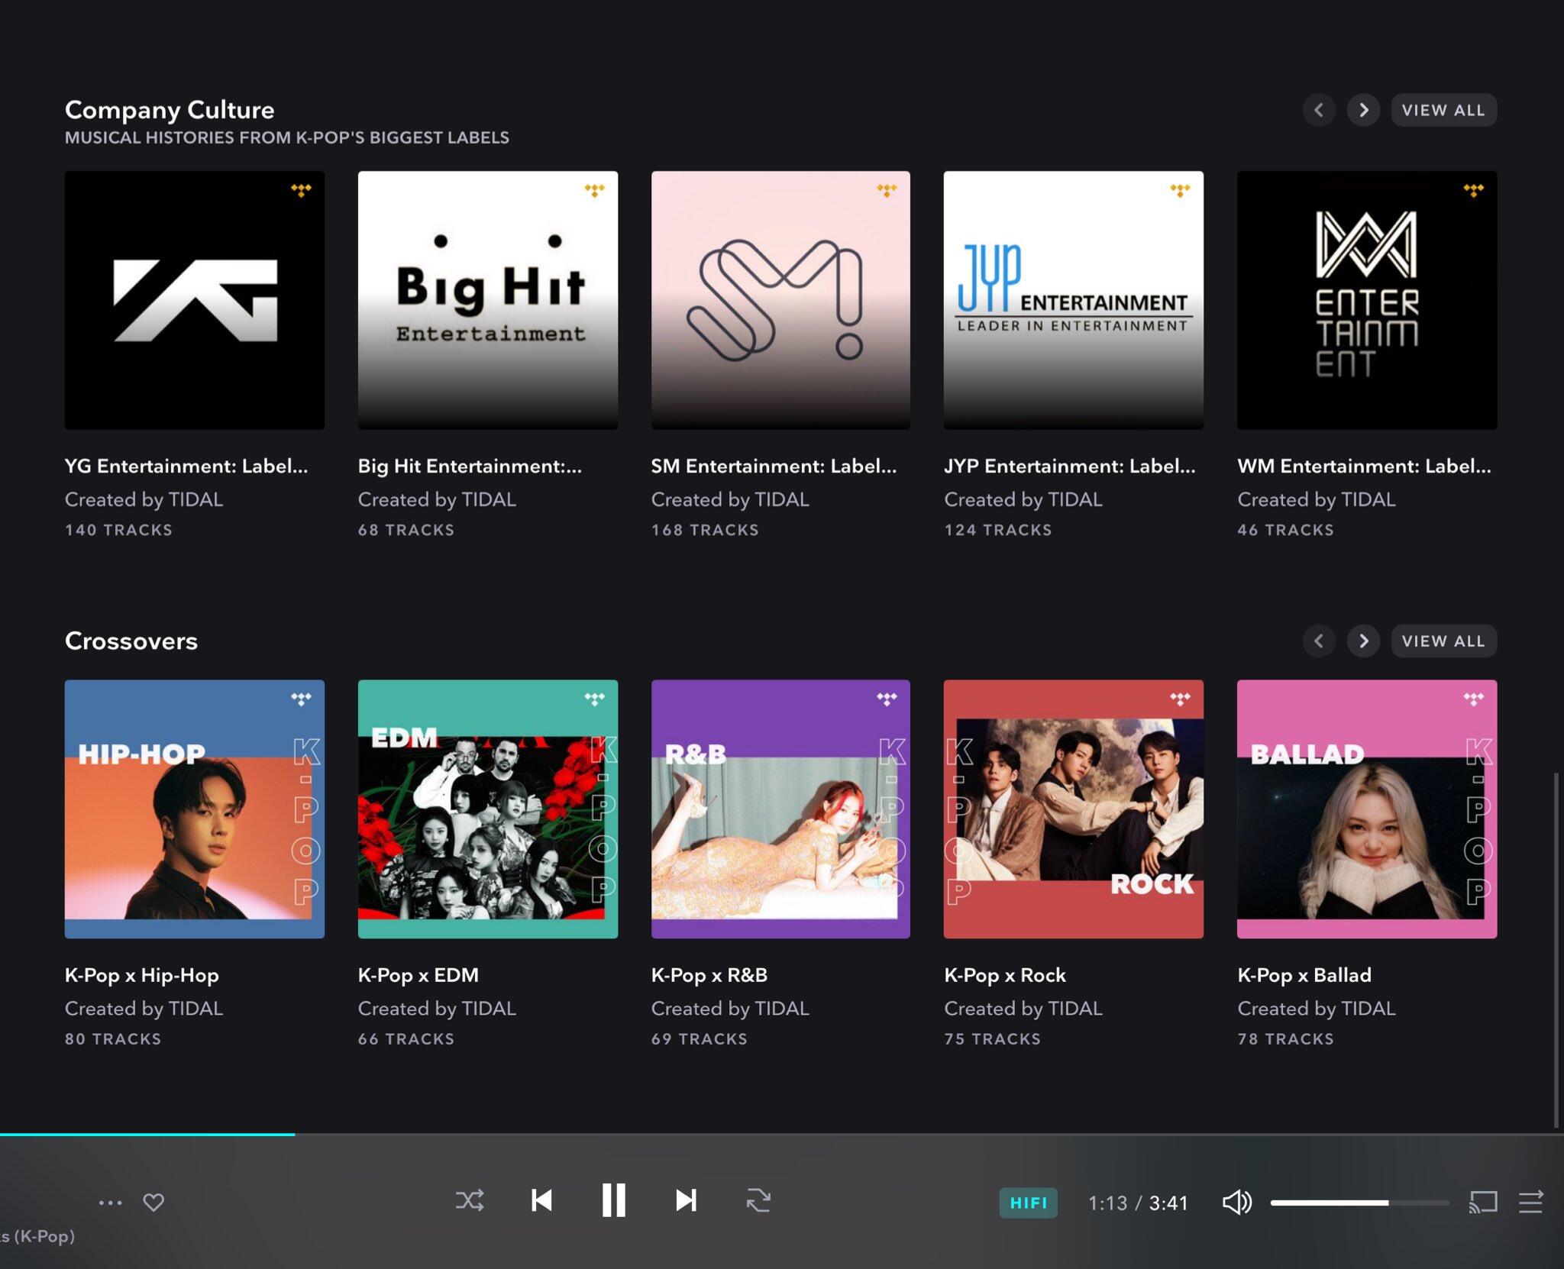Screen dimensions: 1564x1269
Task: Open K-Pop x Rock cover art
Action: (x=1074, y=809)
